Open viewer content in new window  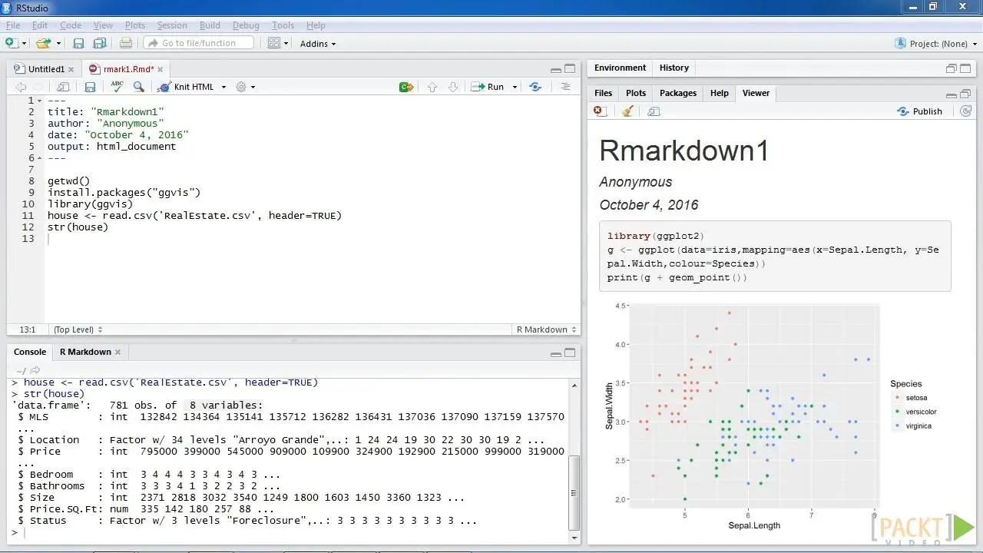654,111
